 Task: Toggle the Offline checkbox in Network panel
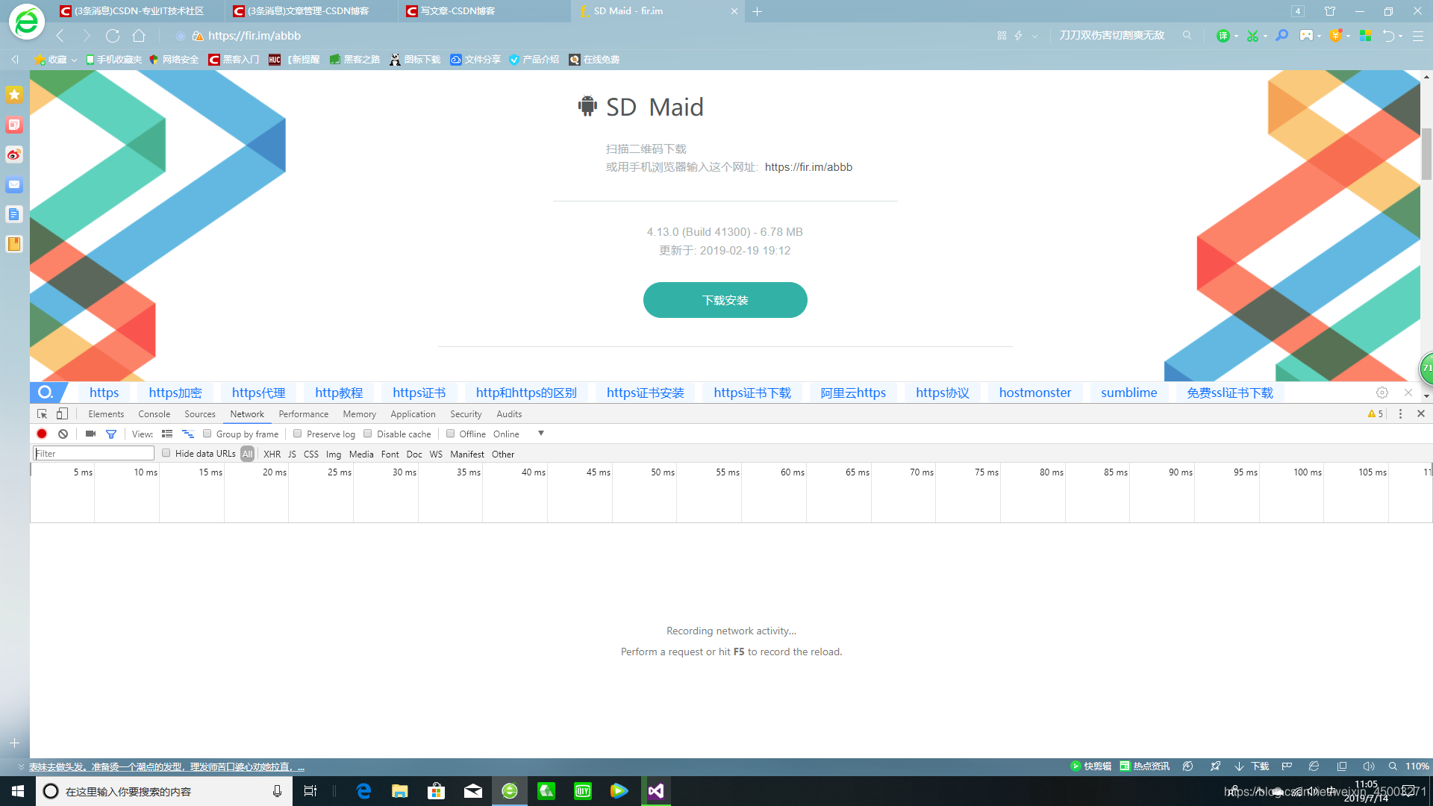coord(450,434)
